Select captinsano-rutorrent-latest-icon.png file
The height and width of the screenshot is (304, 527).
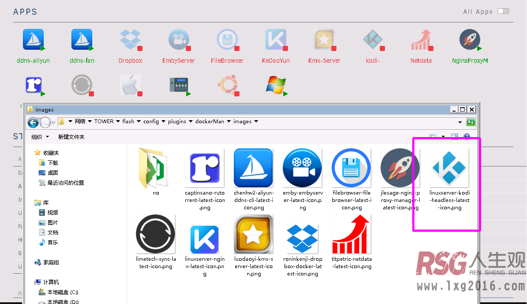pyautogui.click(x=204, y=179)
